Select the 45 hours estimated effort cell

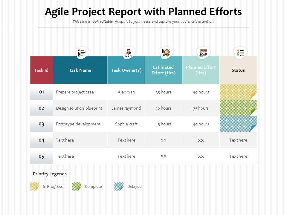click(x=164, y=124)
